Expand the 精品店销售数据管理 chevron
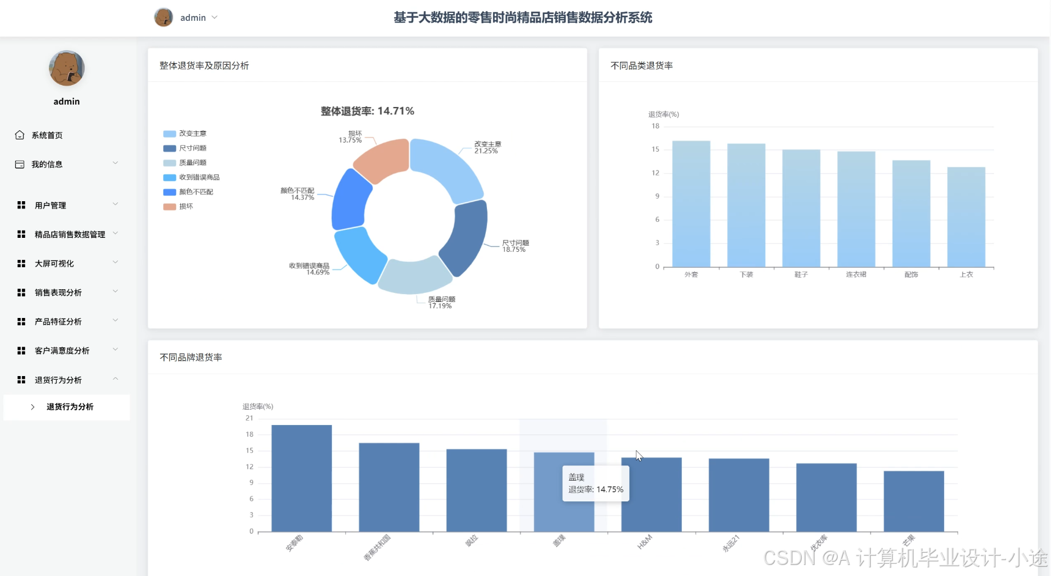1051x576 pixels. click(115, 234)
